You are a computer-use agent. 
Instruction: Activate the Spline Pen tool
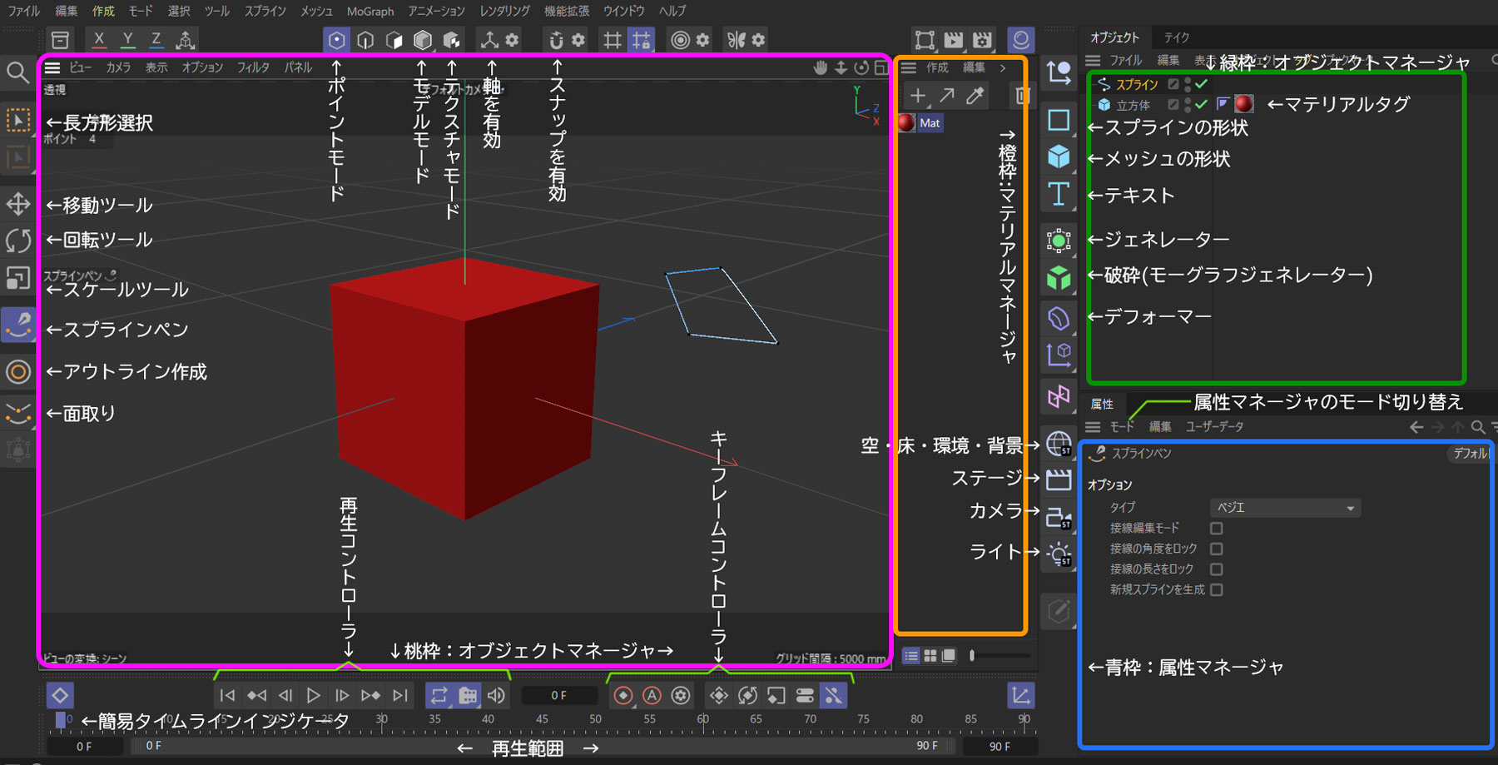click(18, 325)
